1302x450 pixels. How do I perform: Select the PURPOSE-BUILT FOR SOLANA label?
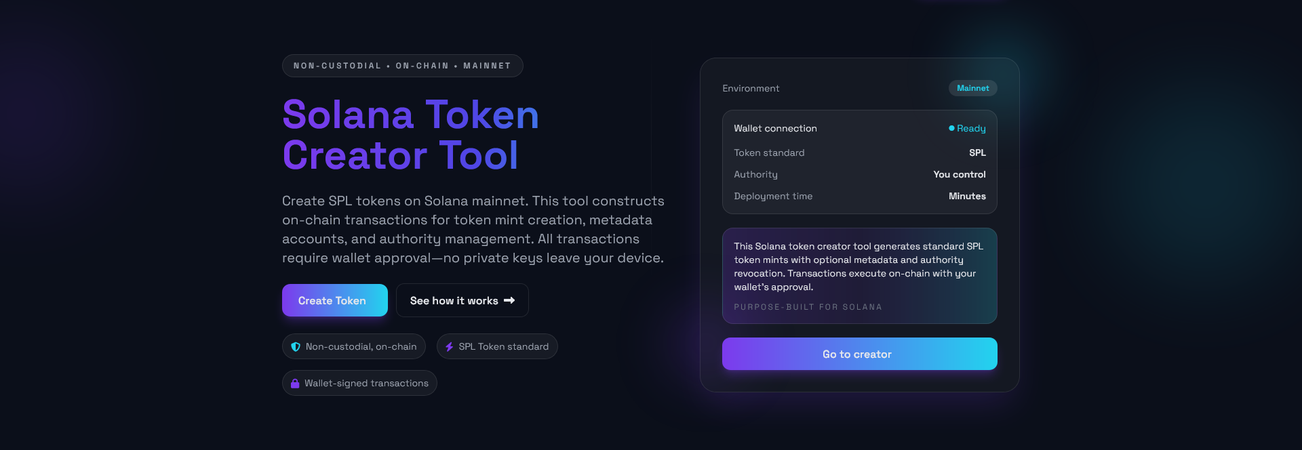808,306
